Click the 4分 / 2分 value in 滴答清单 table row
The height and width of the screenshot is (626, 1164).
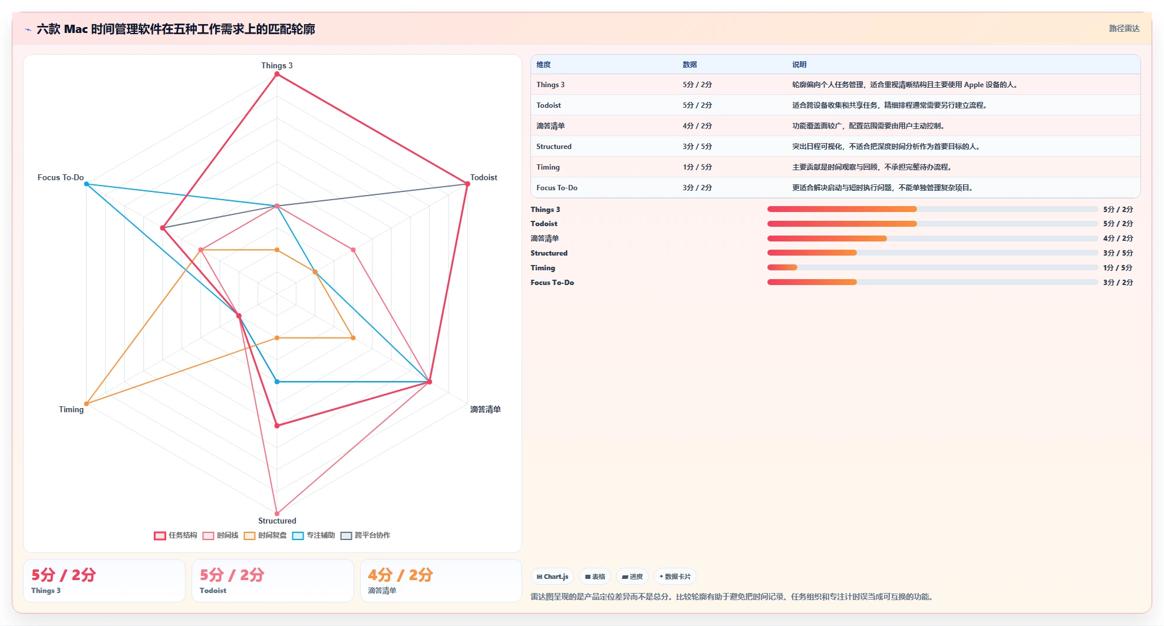tap(697, 126)
